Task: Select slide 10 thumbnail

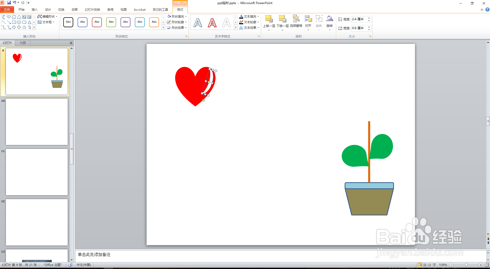Action: (x=37, y=122)
